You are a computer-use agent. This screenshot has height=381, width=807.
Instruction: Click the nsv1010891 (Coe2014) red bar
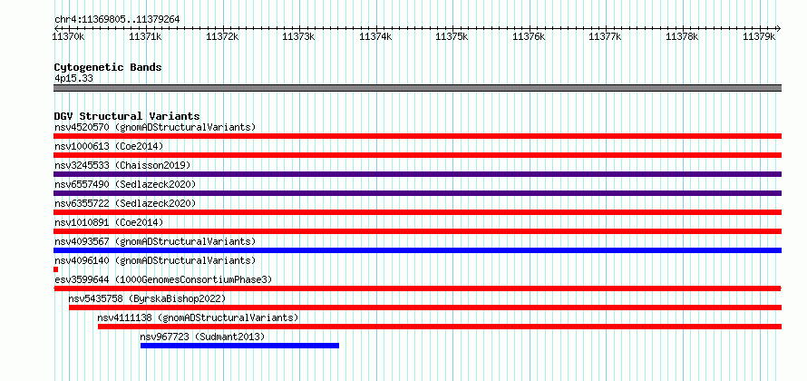click(x=417, y=231)
